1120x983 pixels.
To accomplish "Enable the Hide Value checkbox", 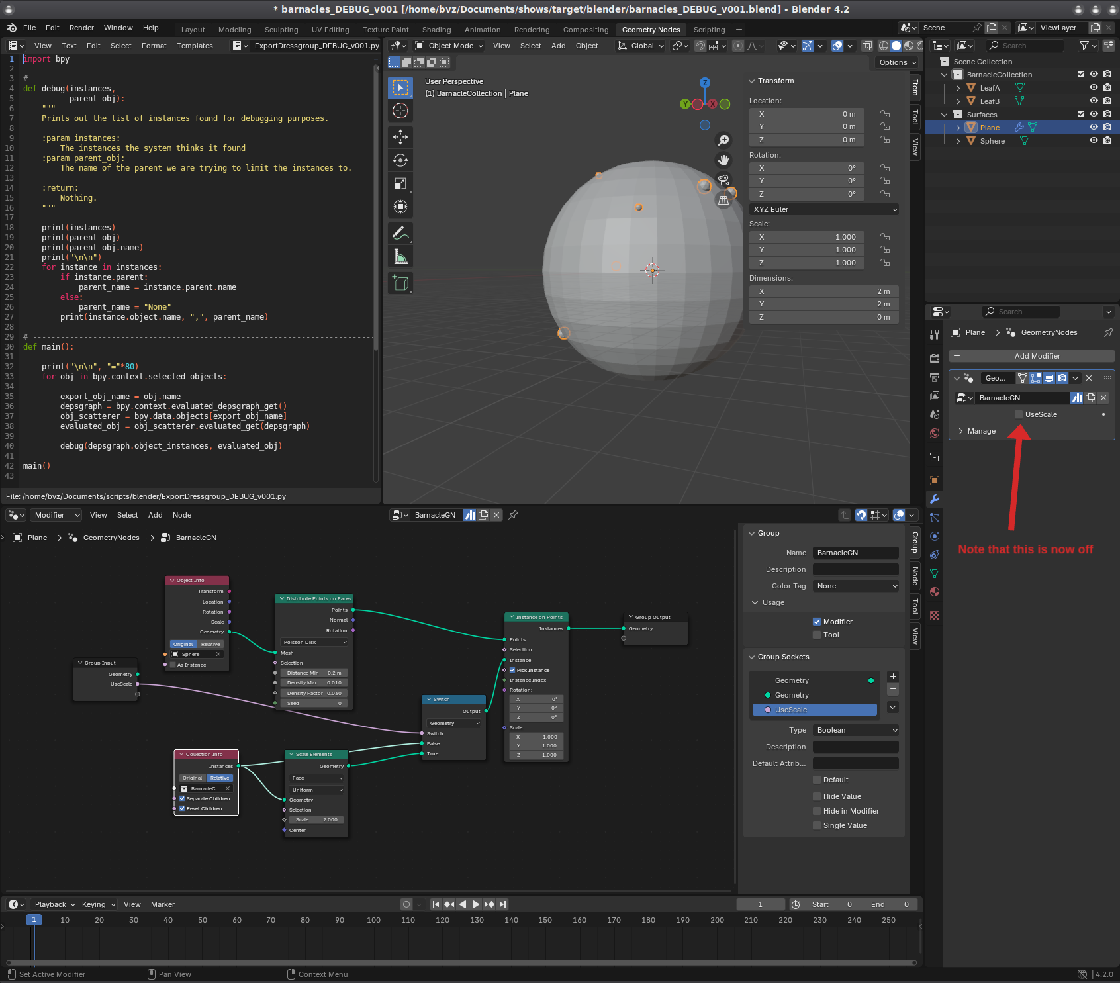I will click(x=817, y=796).
